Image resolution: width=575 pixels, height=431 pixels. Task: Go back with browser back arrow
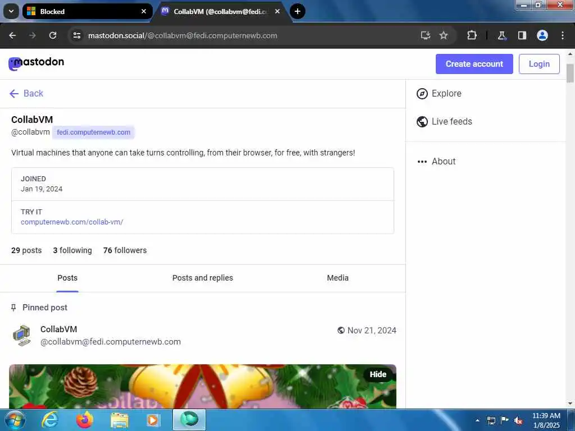click(x=12, y=35)
